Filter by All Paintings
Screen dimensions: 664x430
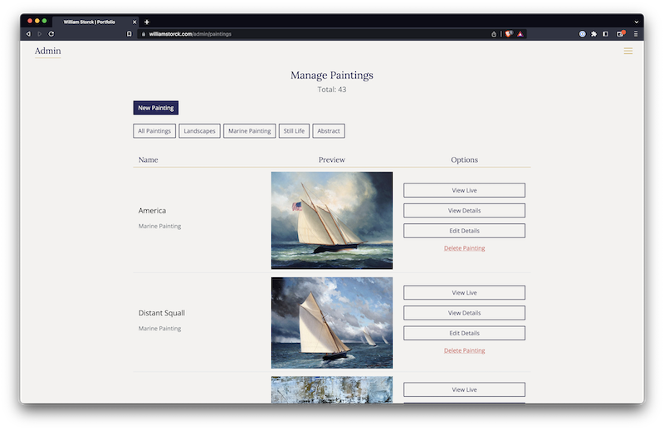(154, 131)
